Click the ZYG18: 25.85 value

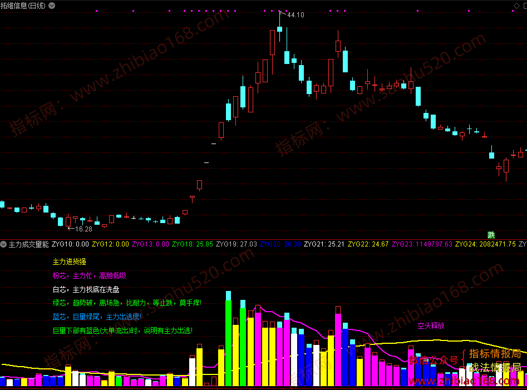(192, 244)
